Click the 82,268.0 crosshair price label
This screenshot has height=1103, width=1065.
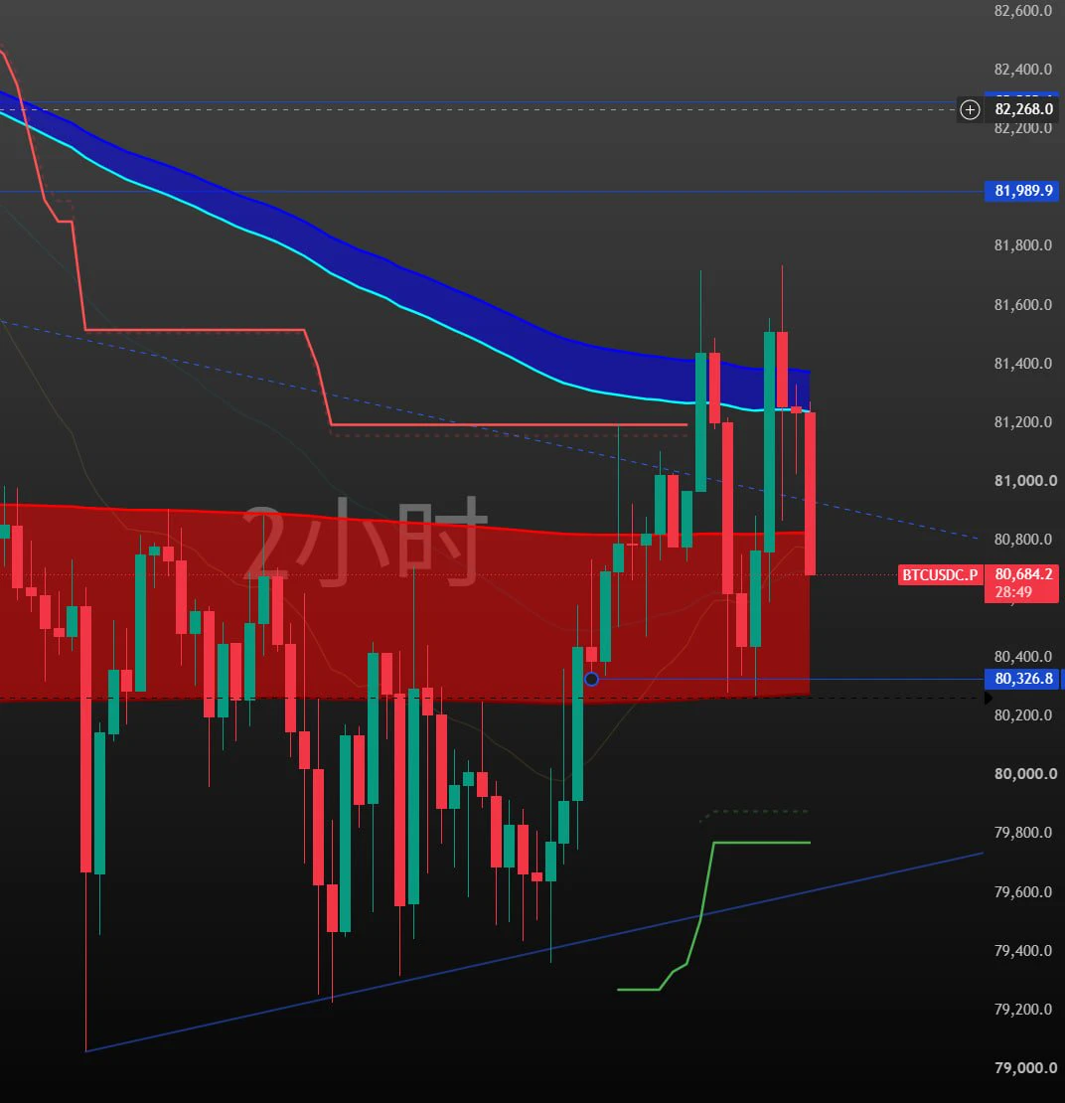click(1023, 109)
